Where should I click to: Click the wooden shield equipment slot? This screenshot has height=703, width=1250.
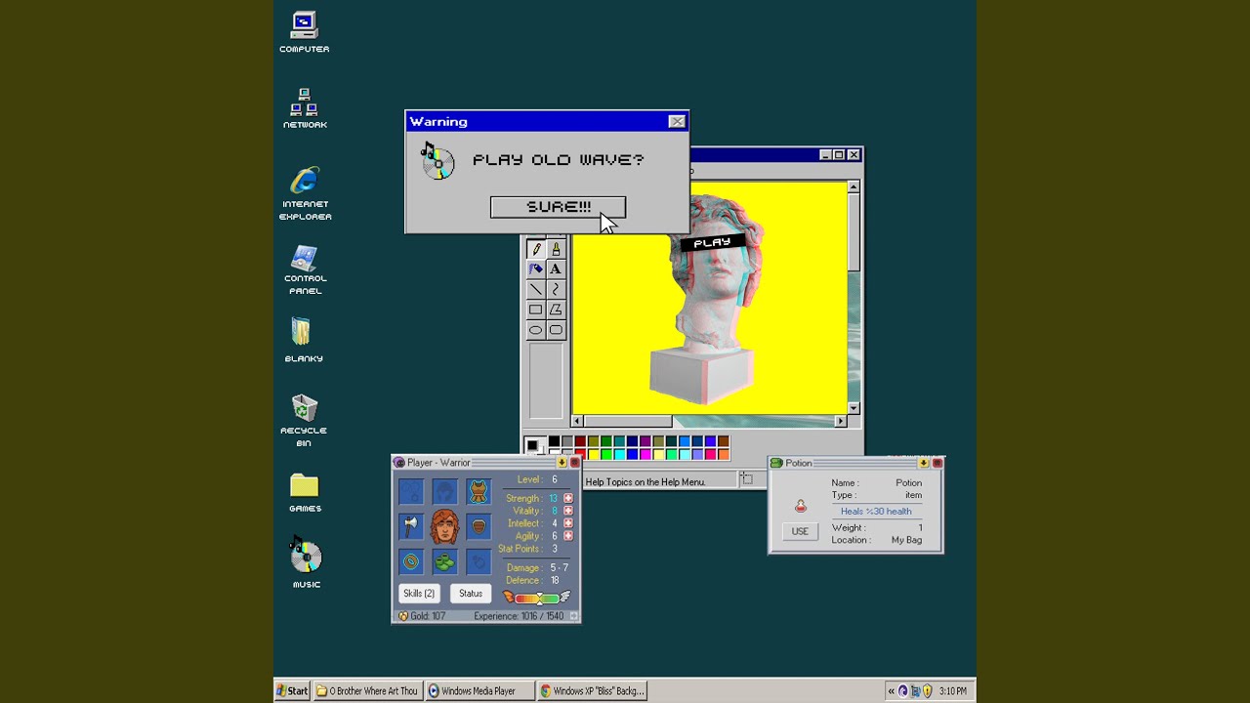tap(479, 526)
